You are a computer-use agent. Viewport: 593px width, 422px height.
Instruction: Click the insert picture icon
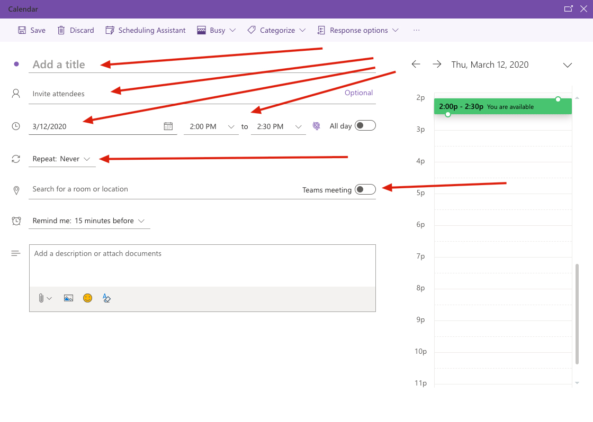point(68,298)
